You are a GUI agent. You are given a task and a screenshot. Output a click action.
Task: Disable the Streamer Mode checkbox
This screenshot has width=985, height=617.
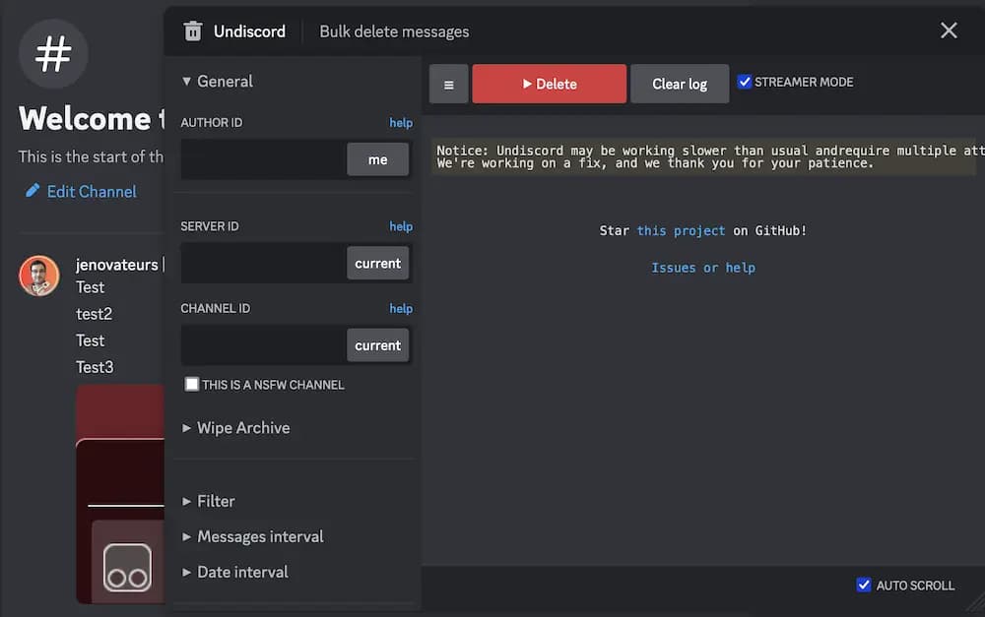(x=746, y=82)
